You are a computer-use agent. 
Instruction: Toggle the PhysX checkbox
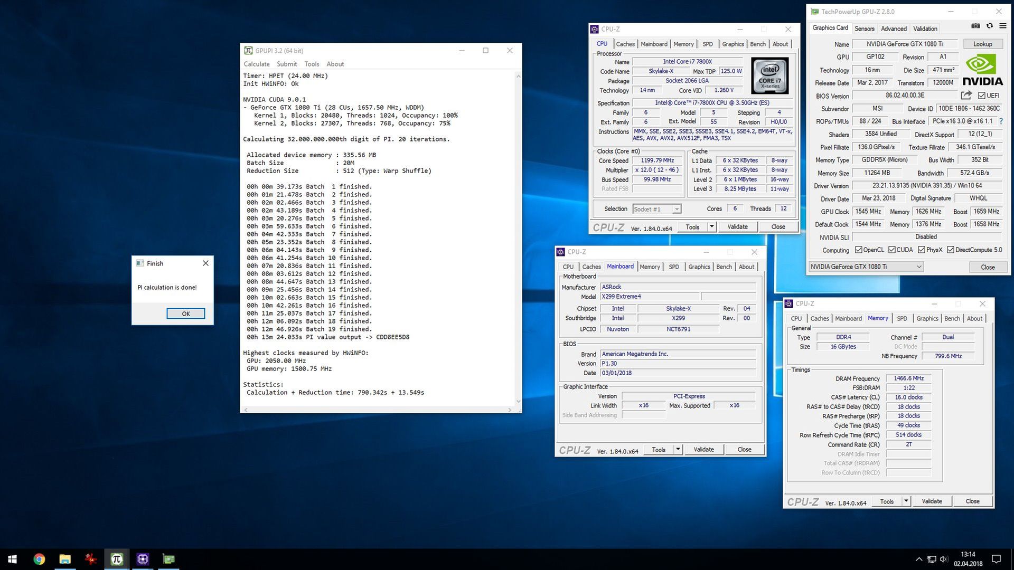coord(922,250)
